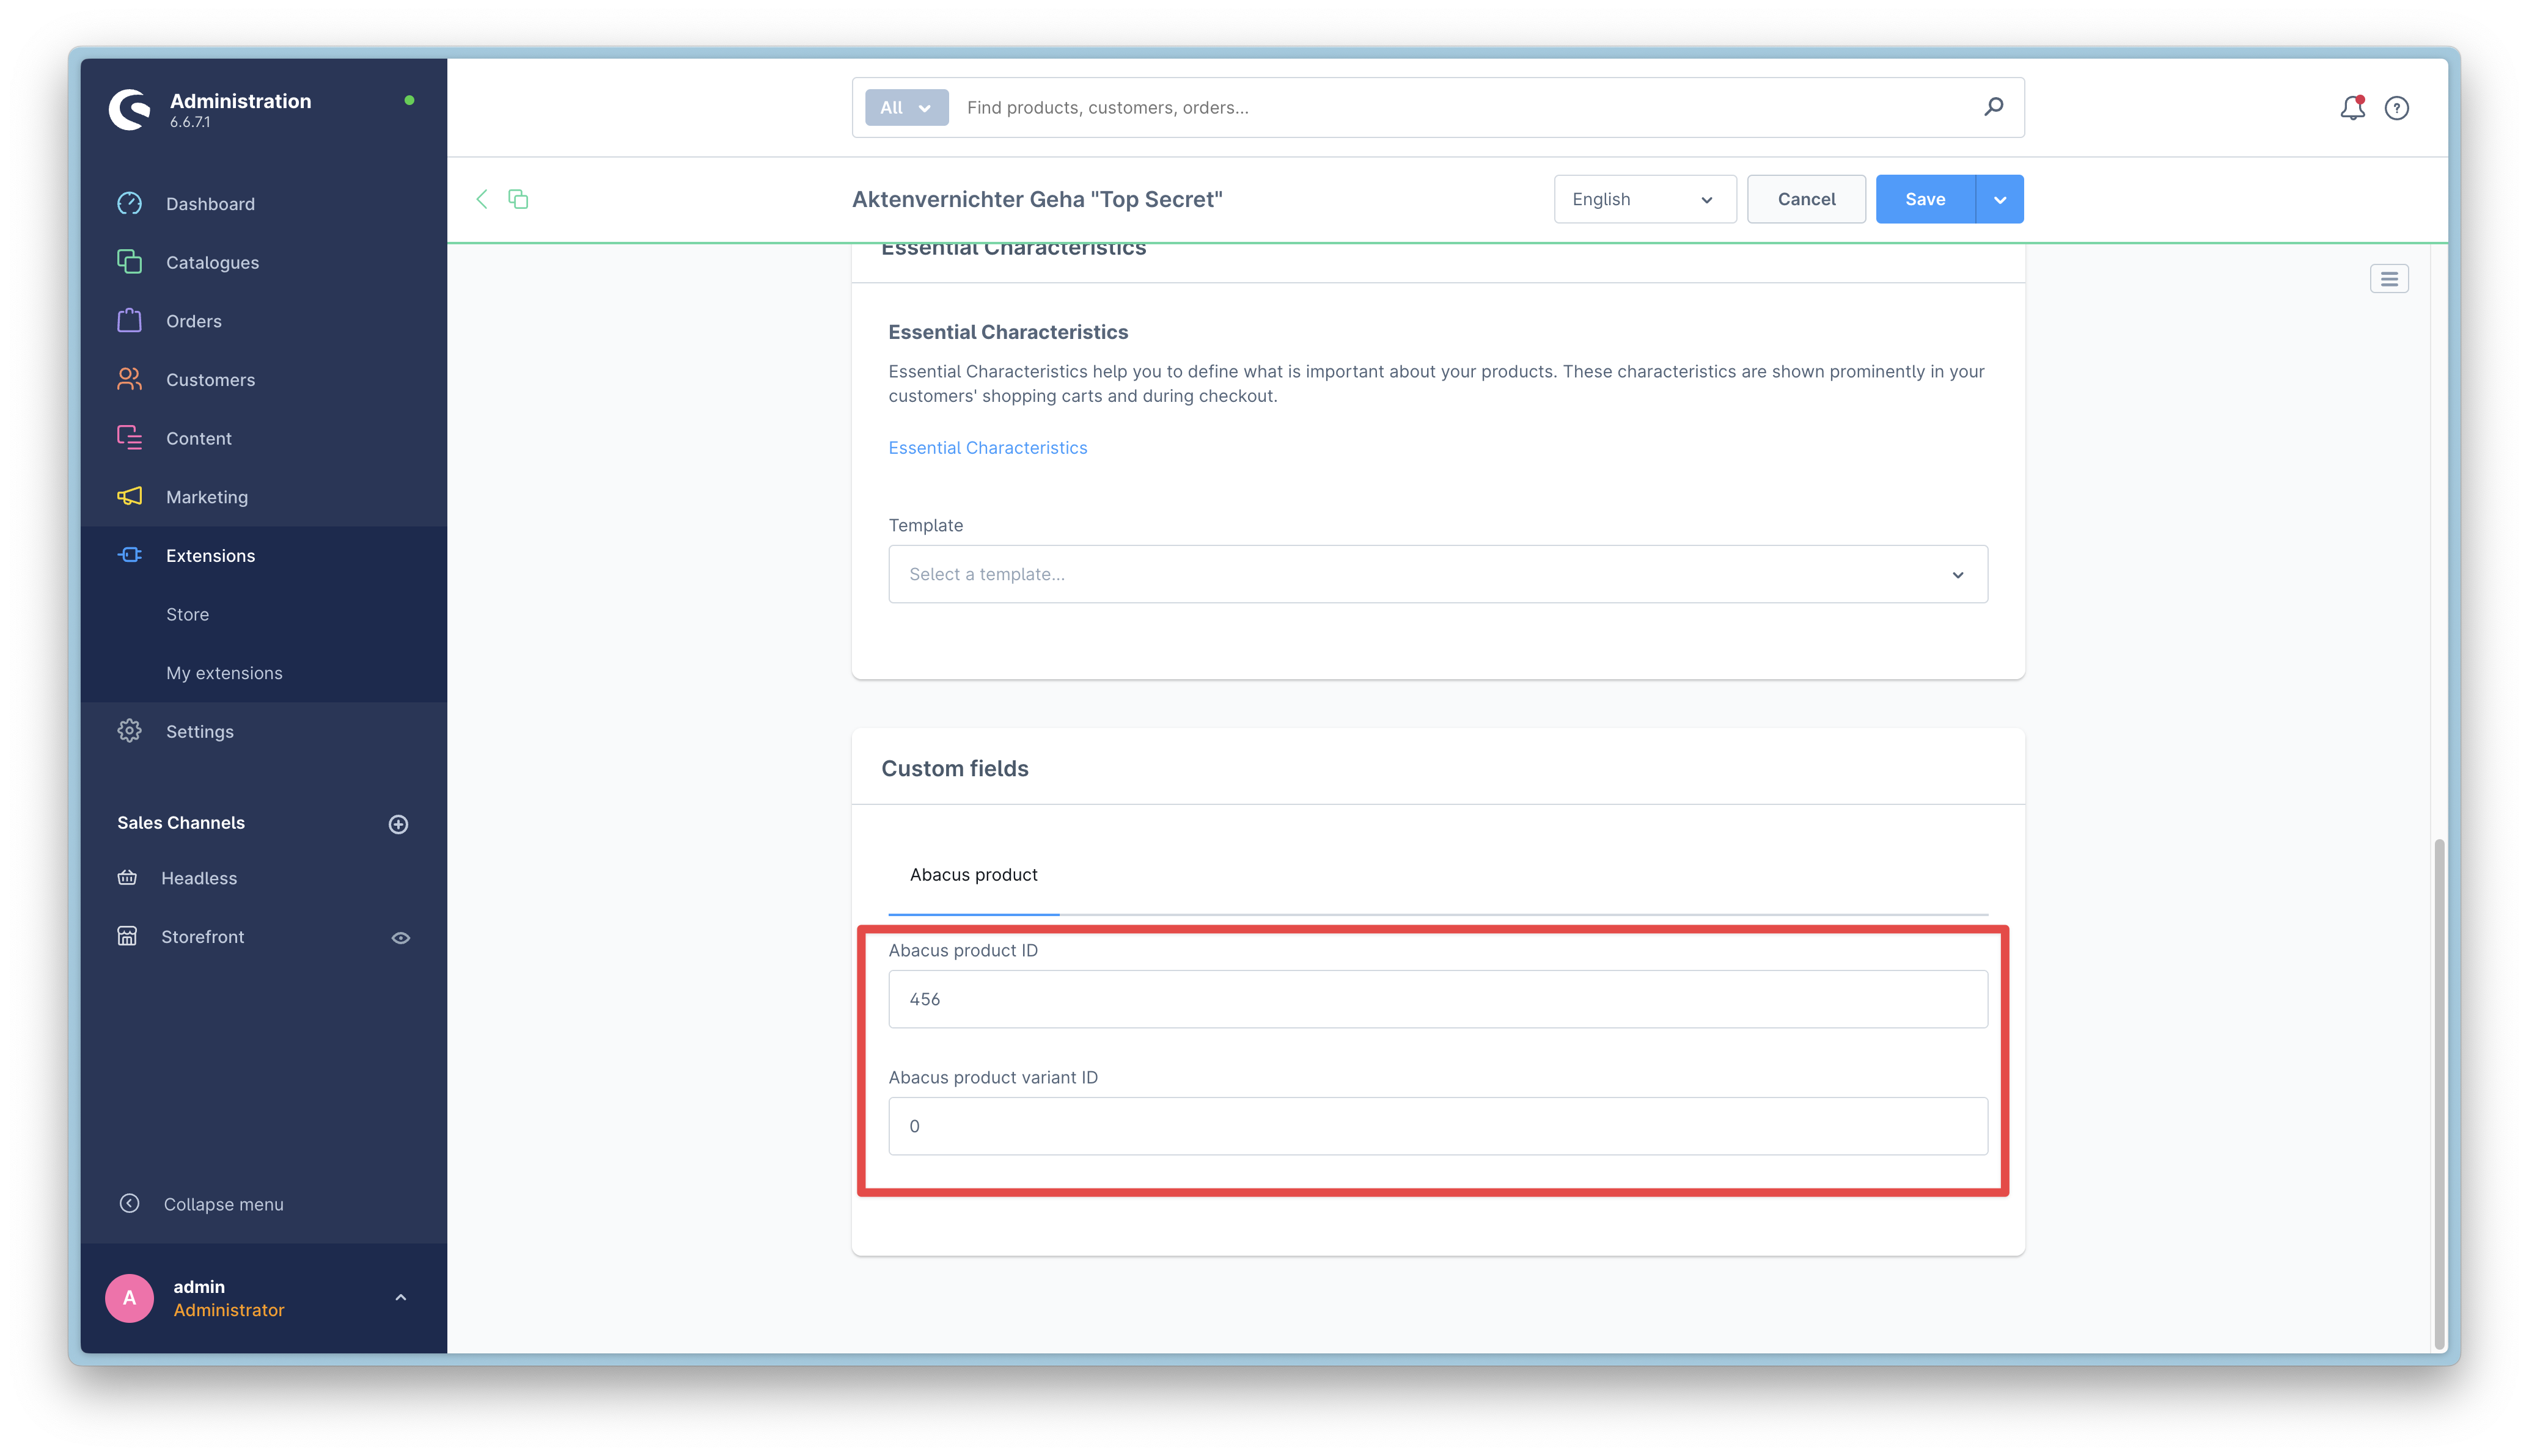Open the All search filter dropdown
Screen dimensions: 2529x1456
coord(905,107)
